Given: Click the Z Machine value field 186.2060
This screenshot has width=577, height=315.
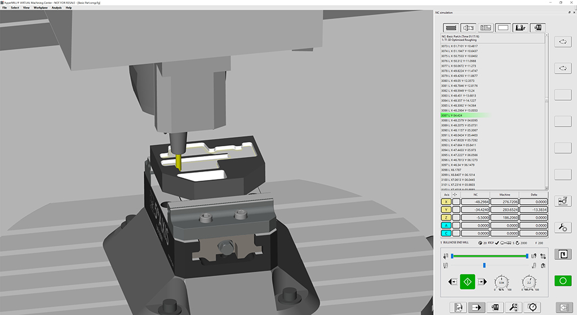Looking at the screenshot, I should coord(504,217).
